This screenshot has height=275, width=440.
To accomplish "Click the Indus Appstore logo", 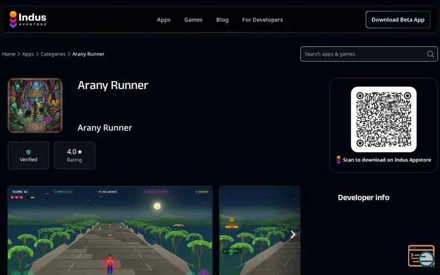I will pyautogui.click(x=28, y=19).
